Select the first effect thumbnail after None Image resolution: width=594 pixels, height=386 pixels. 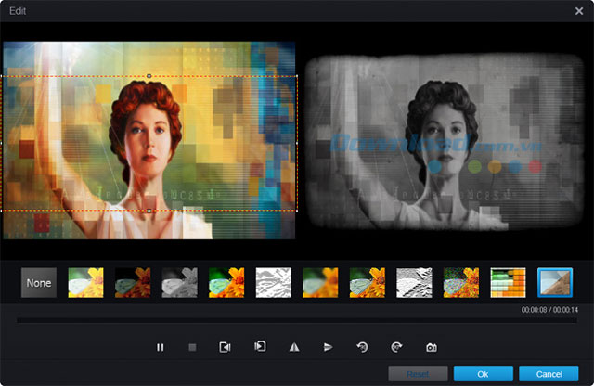86,282
